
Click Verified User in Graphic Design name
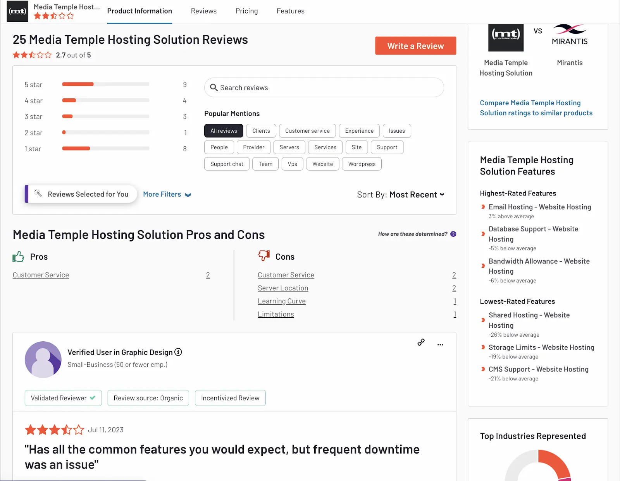click(120, 352)
